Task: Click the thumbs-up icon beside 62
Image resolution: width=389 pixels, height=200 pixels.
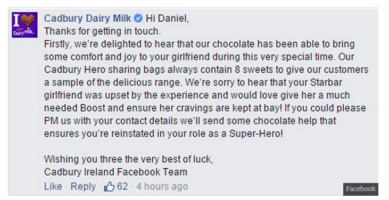Action: pyautogui.click(x=109, y=186)
